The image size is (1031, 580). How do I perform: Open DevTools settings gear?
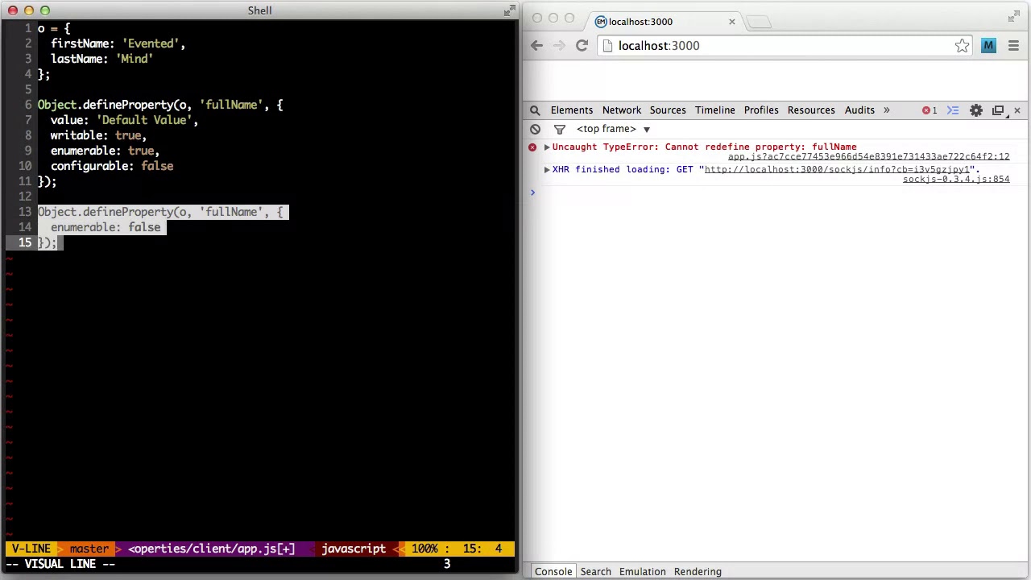(x=976, y=110)
